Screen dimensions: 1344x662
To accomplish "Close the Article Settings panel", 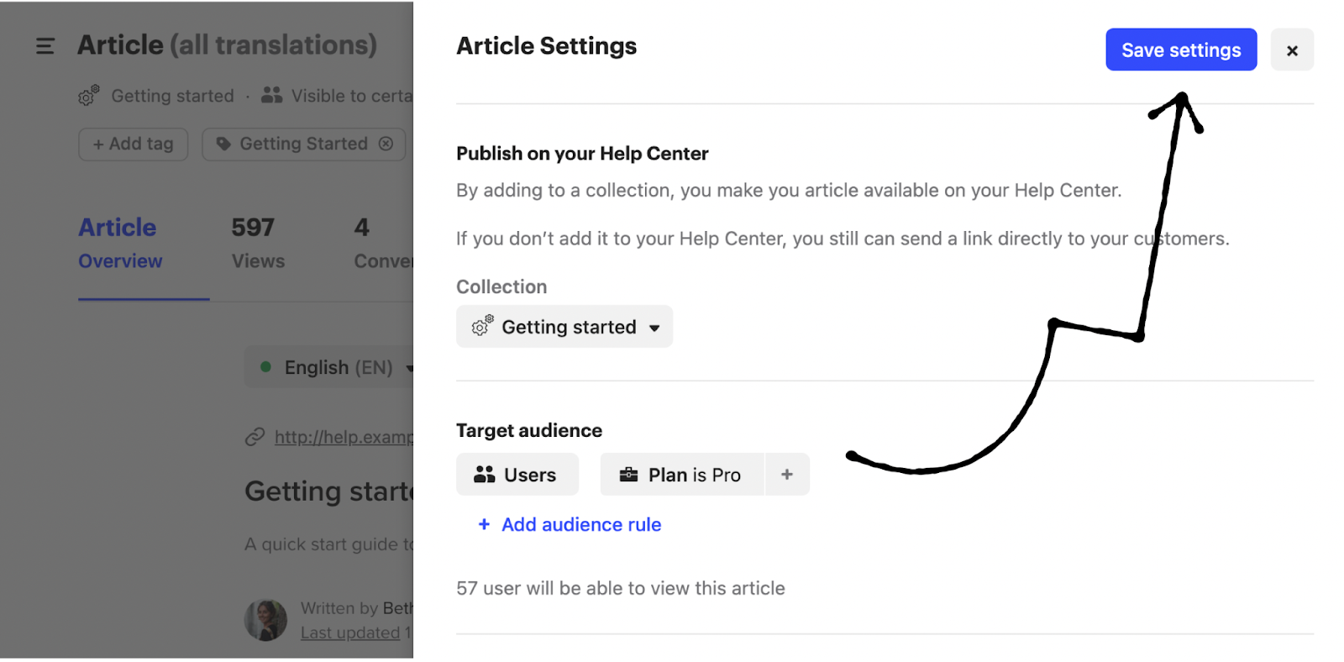I will (x=1292, y=50).
